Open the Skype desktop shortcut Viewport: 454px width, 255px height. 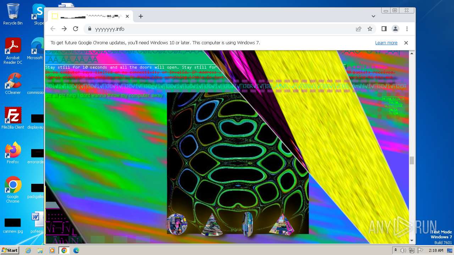pyautogui.click(x=39, y=14)
